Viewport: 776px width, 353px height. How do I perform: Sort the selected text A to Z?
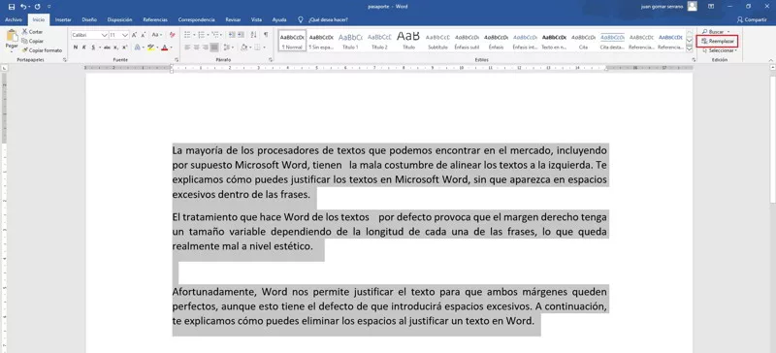click(254, 35)
